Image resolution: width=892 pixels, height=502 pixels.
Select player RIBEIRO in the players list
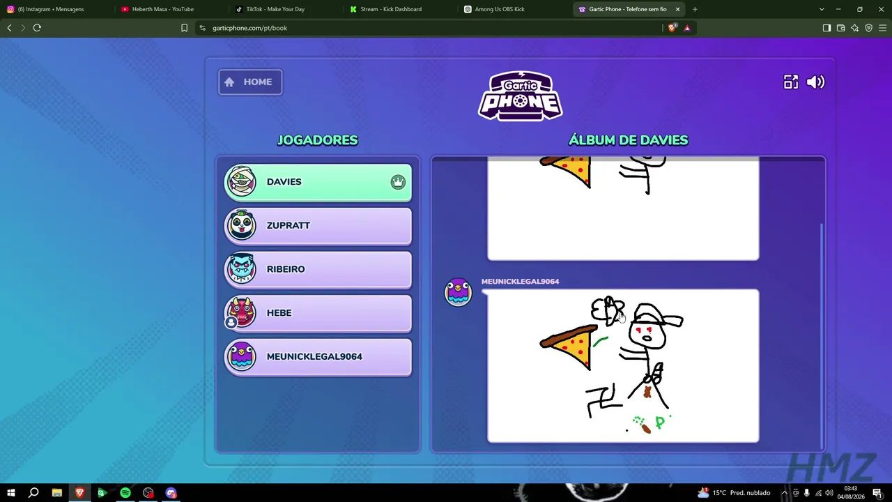tap(318, 269)
